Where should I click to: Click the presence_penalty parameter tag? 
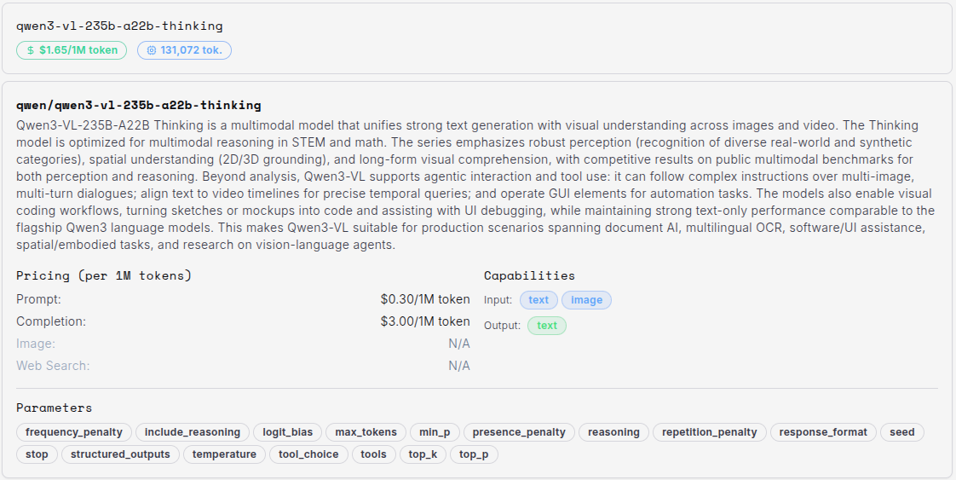point(519,432)
